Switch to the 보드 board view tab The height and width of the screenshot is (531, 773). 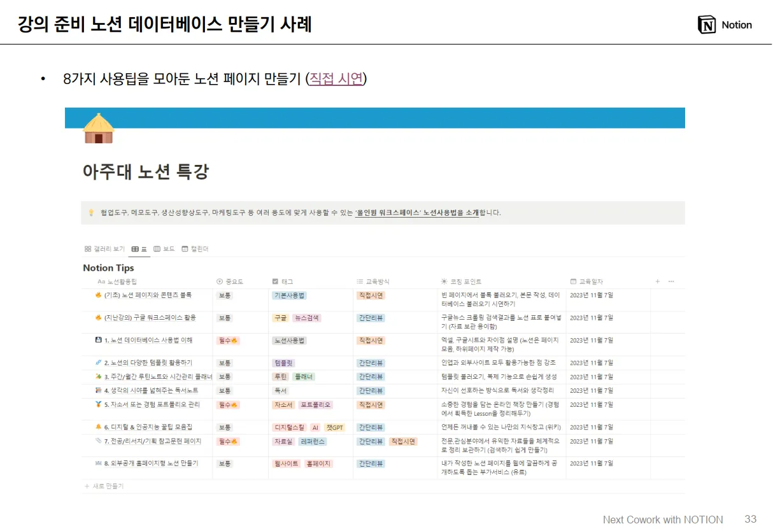pyautogui.click(x=164, y=249)
